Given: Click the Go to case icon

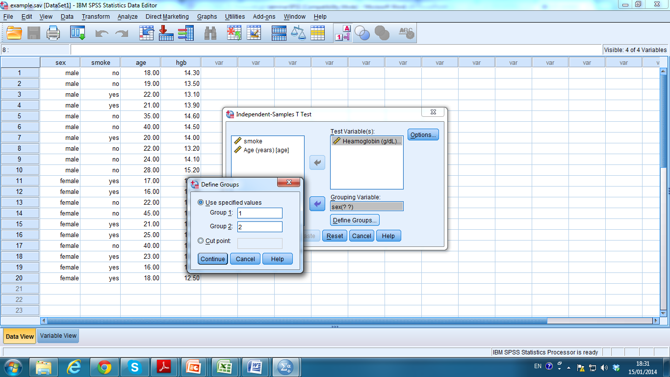Looking at the screenshot, I should click(x=147, y=33).
